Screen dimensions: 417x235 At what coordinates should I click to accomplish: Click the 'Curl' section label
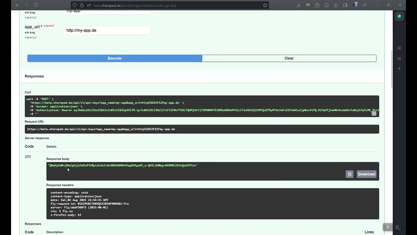(x=28, y=92)
